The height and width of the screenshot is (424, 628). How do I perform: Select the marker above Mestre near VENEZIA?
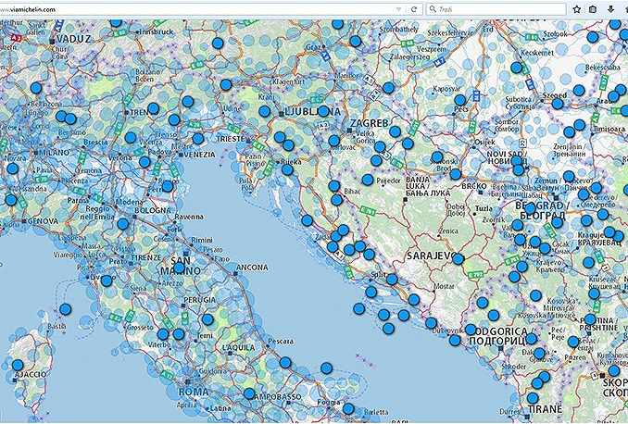tap(198, 139)
